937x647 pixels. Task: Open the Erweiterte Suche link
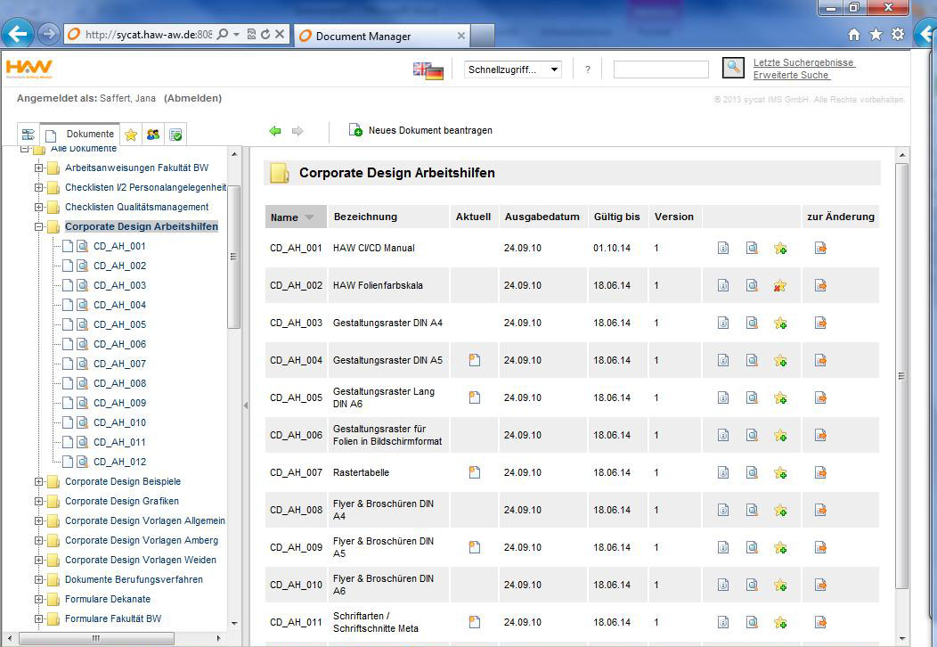click(x=791, y=76)
